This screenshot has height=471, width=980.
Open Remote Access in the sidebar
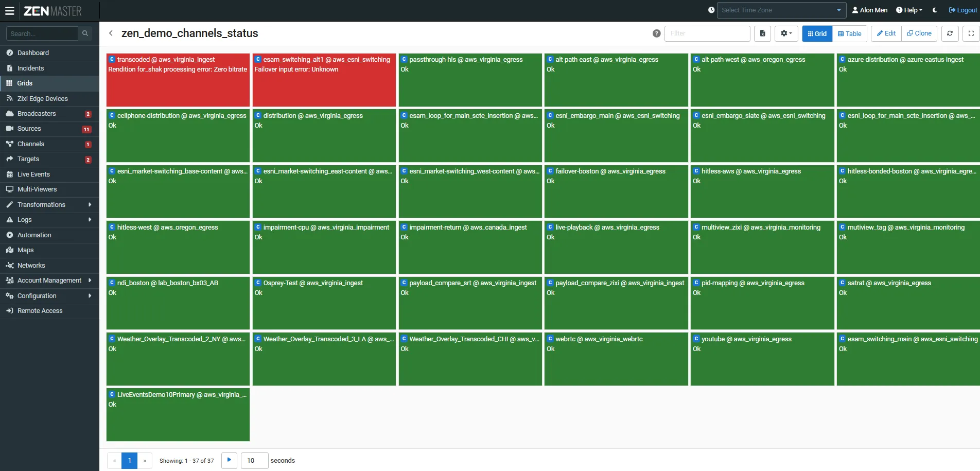tap(49, 311)
